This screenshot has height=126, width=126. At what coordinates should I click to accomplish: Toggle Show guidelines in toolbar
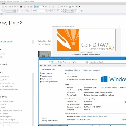pyautogui.click(x=57, y=7)
